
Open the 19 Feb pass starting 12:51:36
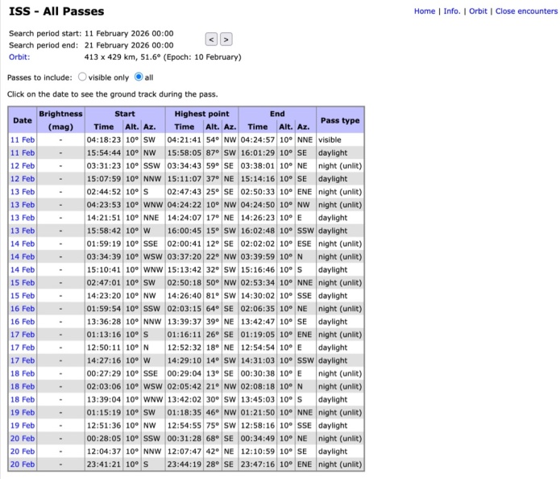pos(22,425)
